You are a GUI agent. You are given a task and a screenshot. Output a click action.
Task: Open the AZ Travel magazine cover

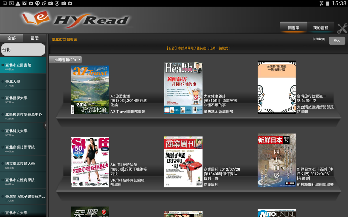[x=90, y=90]
